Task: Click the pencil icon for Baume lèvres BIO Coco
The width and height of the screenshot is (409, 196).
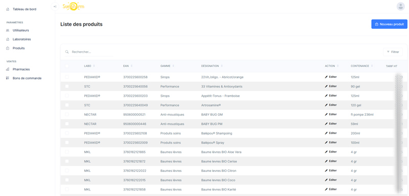Action: click(x=326, y=180)
